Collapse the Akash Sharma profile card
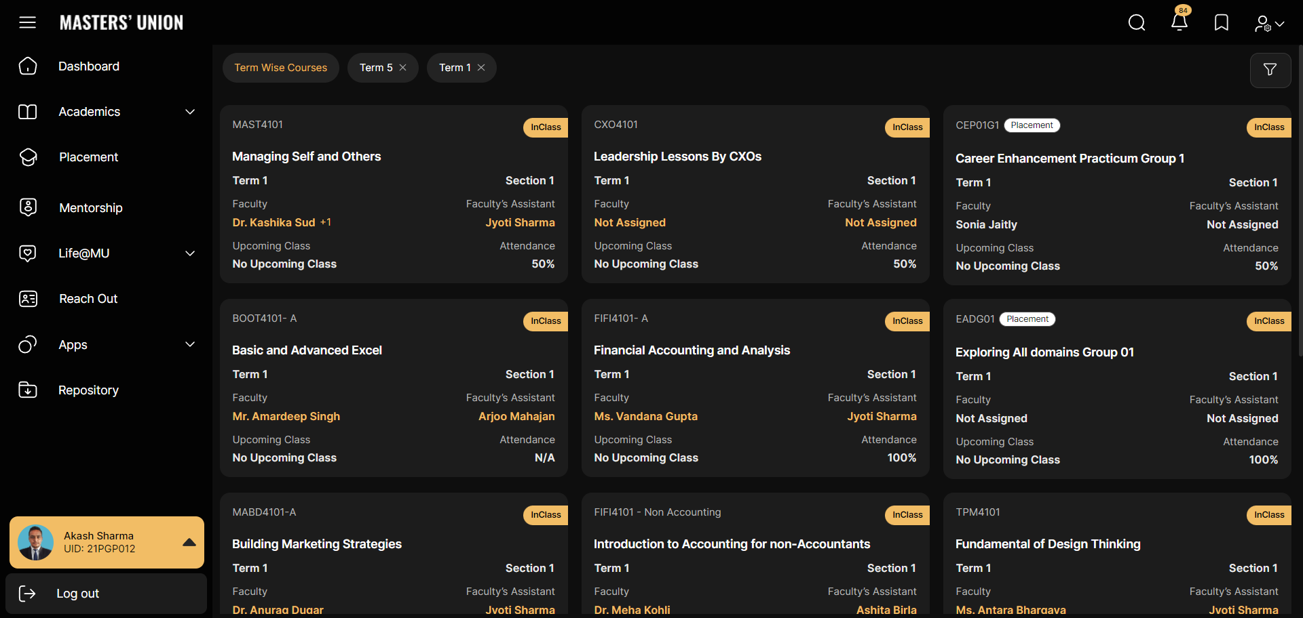Viewport: 1303px width, 618px height. click(x=189, y=543)
